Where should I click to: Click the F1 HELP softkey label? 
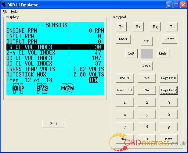(18, 88)
